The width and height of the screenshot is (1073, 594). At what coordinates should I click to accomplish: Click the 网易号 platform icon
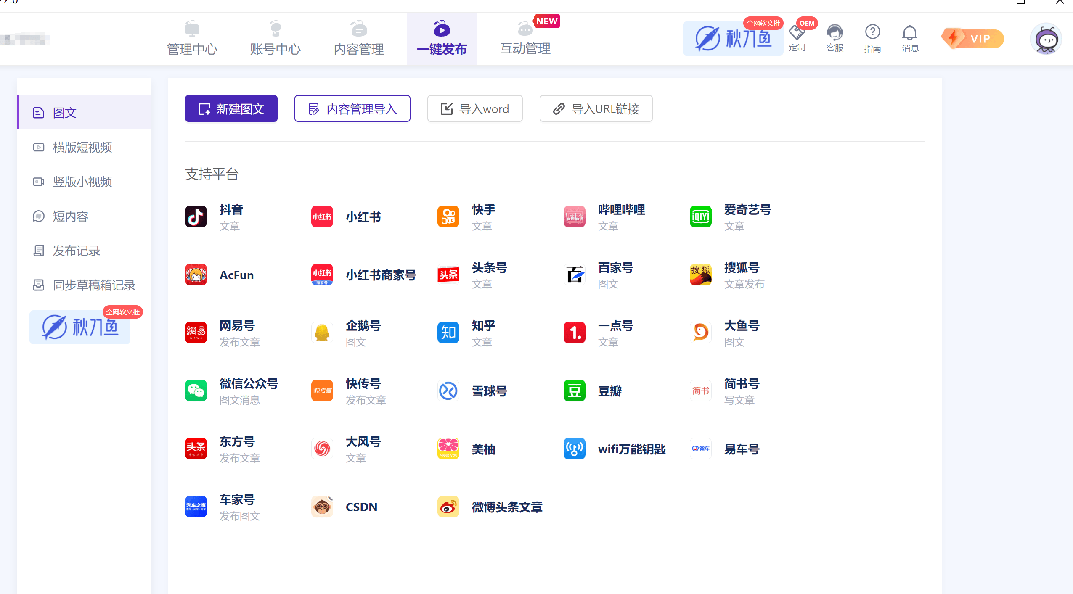(196, 333)
